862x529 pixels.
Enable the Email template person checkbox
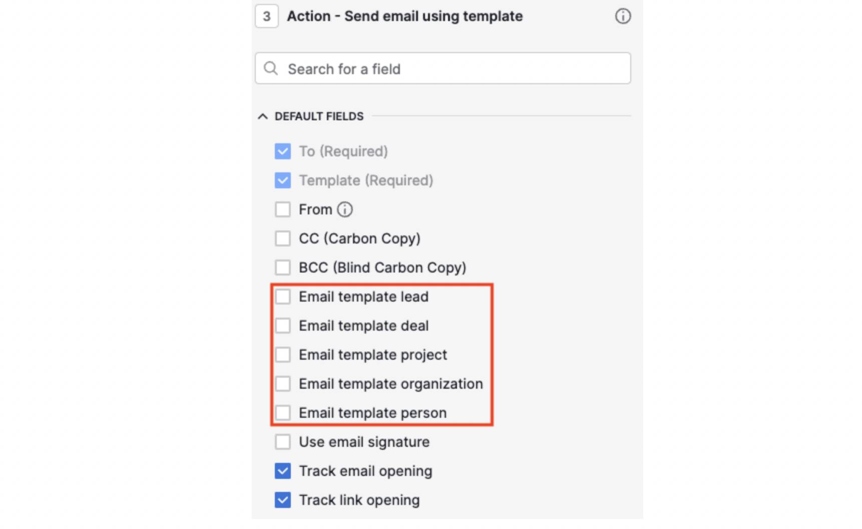click(283, 413)
